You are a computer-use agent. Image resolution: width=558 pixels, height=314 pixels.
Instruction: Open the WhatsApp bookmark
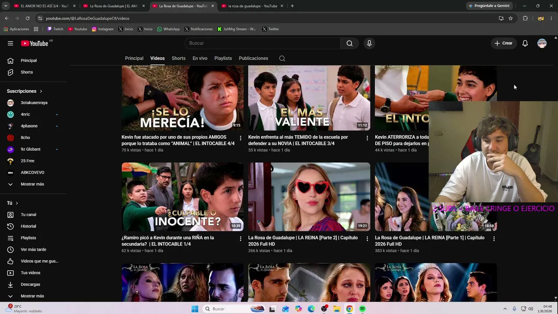[x=168, y=29]
